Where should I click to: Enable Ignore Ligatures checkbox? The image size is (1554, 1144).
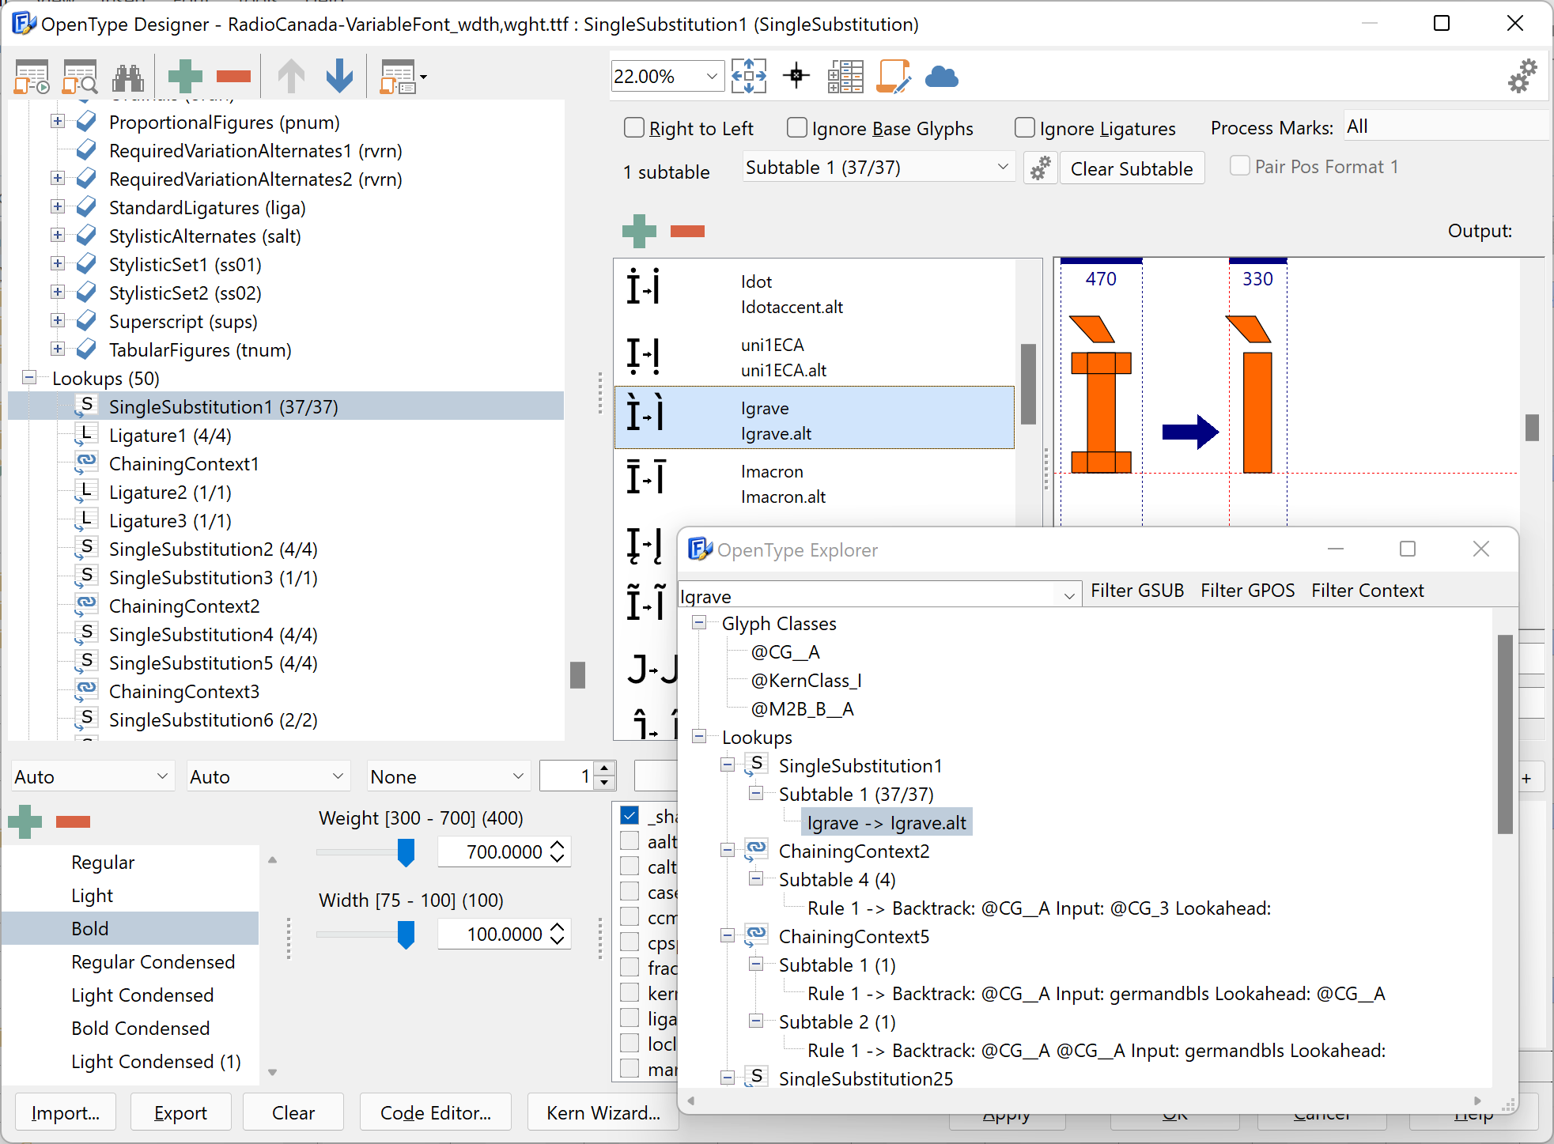pyautogui.click(x=1025, y=127)
